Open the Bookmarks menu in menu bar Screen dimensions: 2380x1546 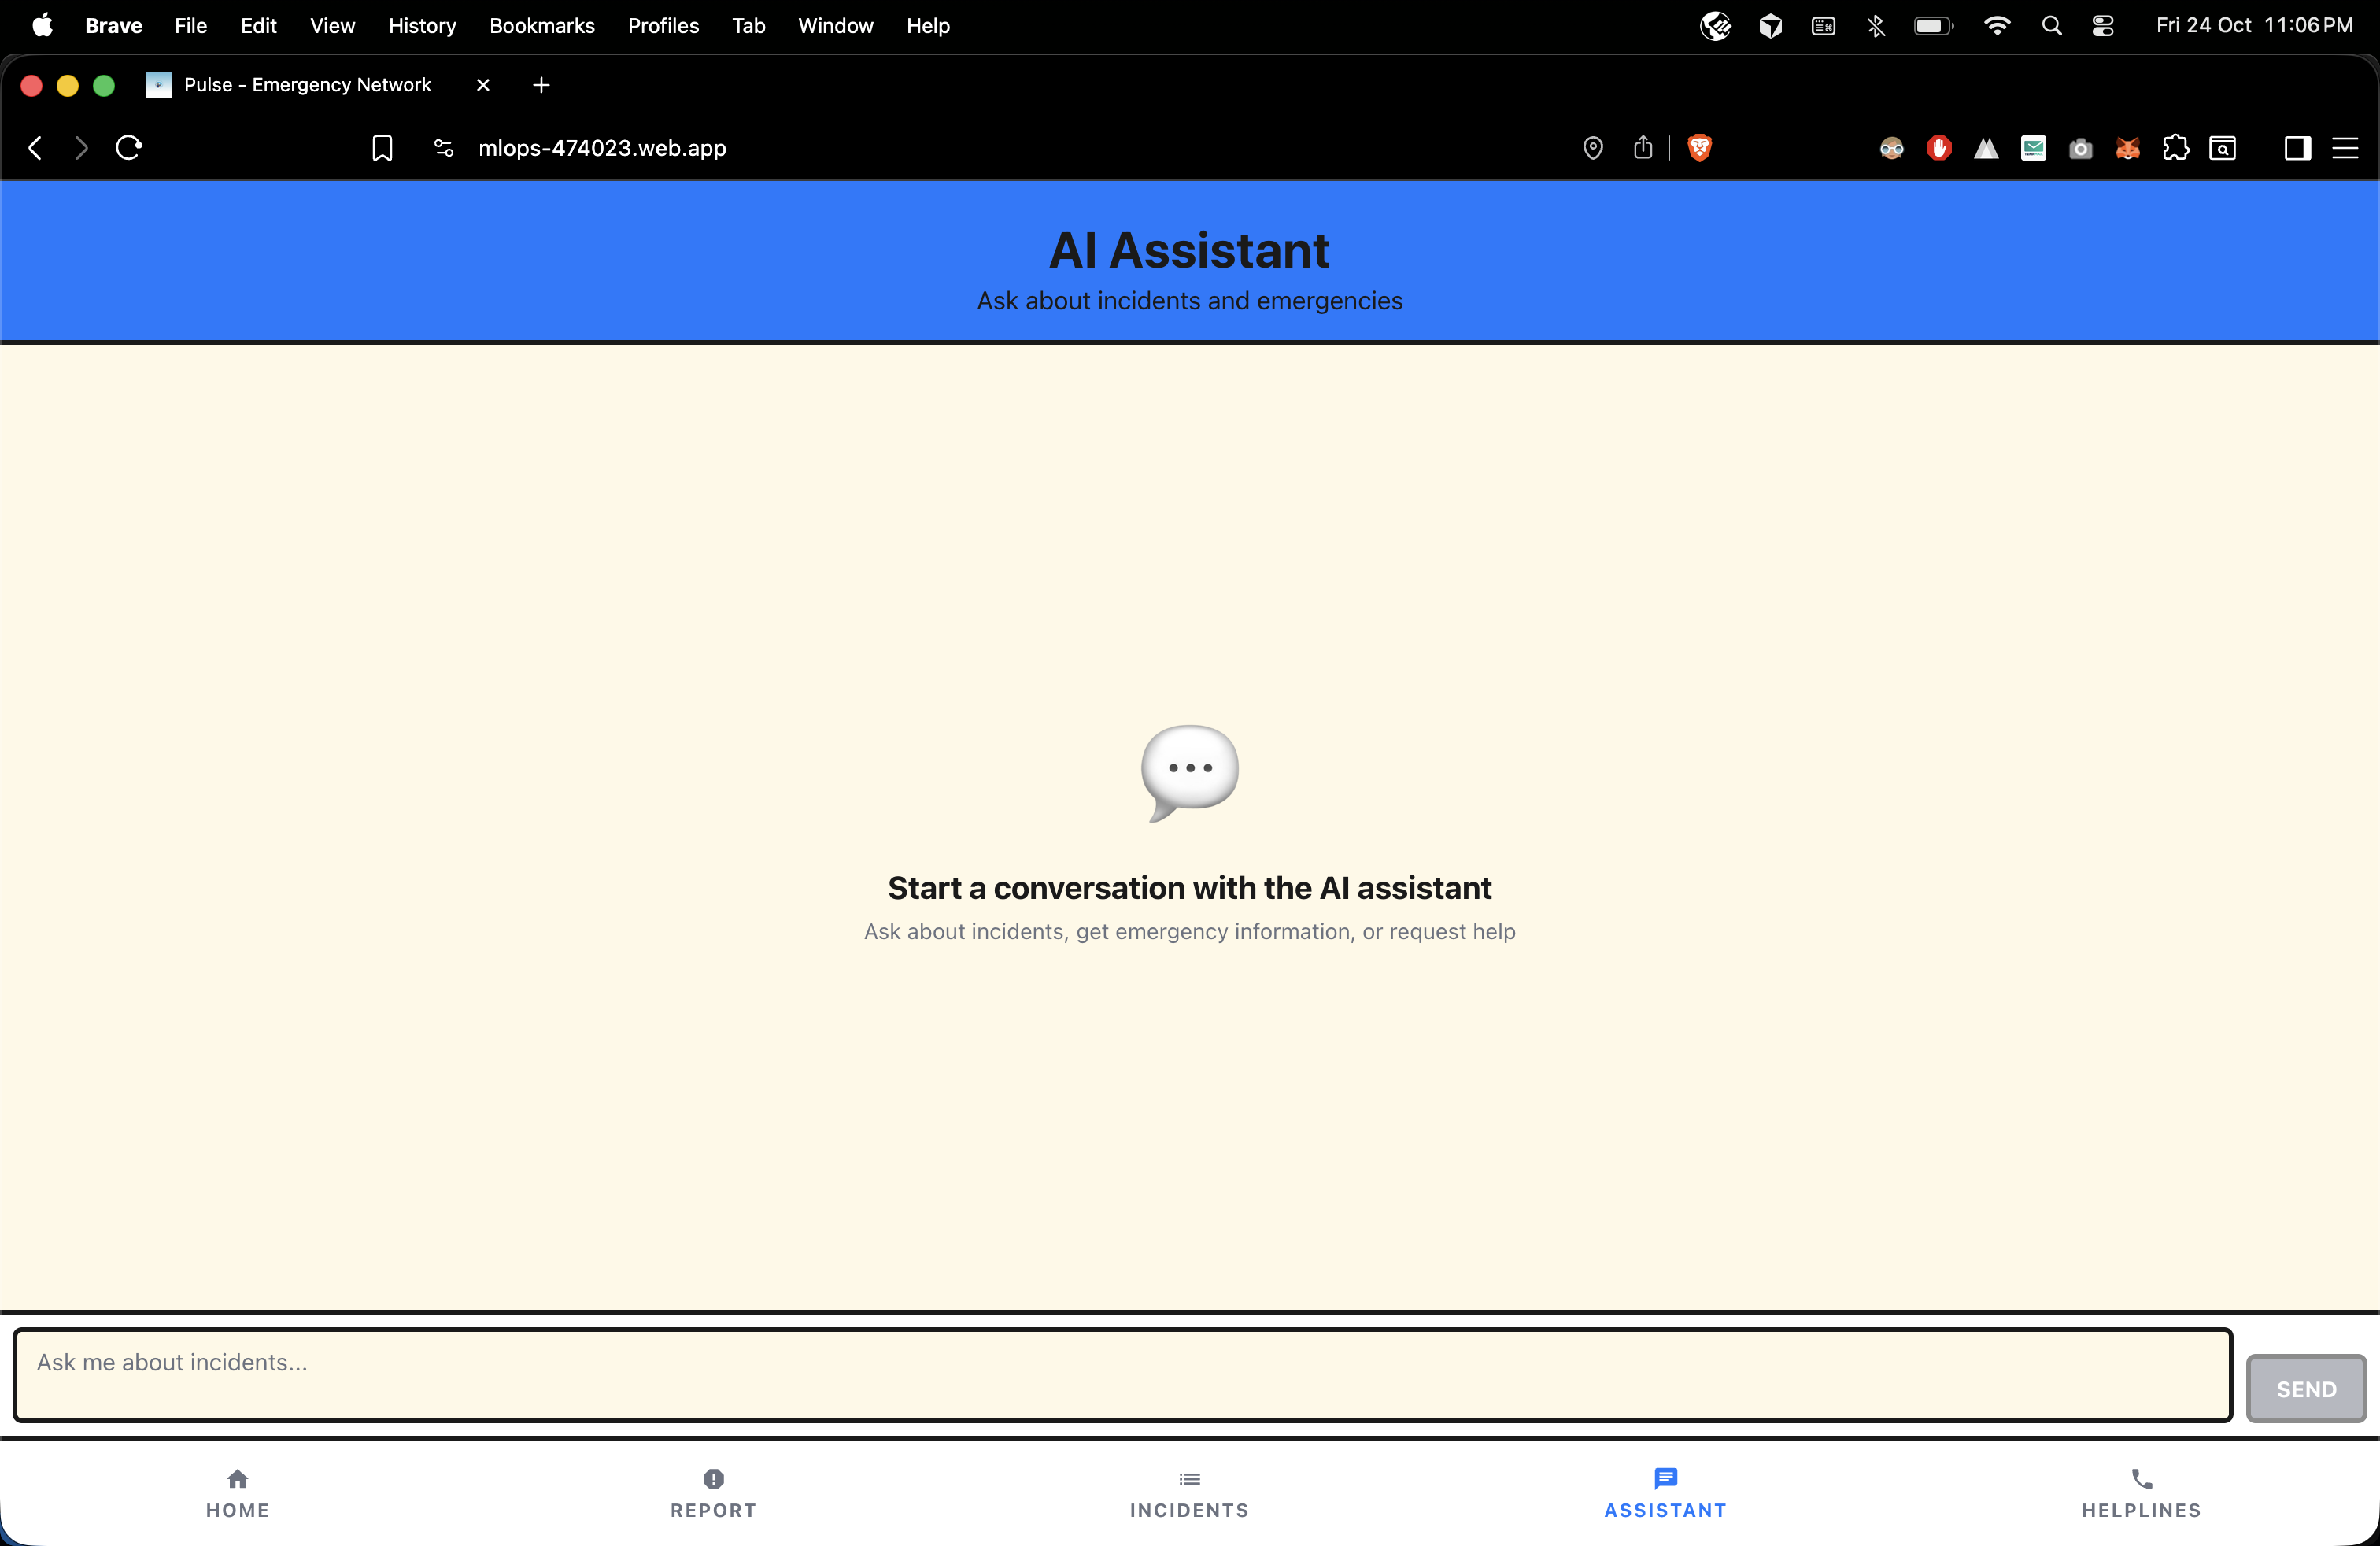542,26
